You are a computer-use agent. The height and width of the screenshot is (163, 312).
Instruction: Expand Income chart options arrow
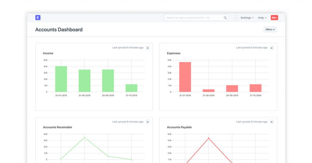pos(148,48)
